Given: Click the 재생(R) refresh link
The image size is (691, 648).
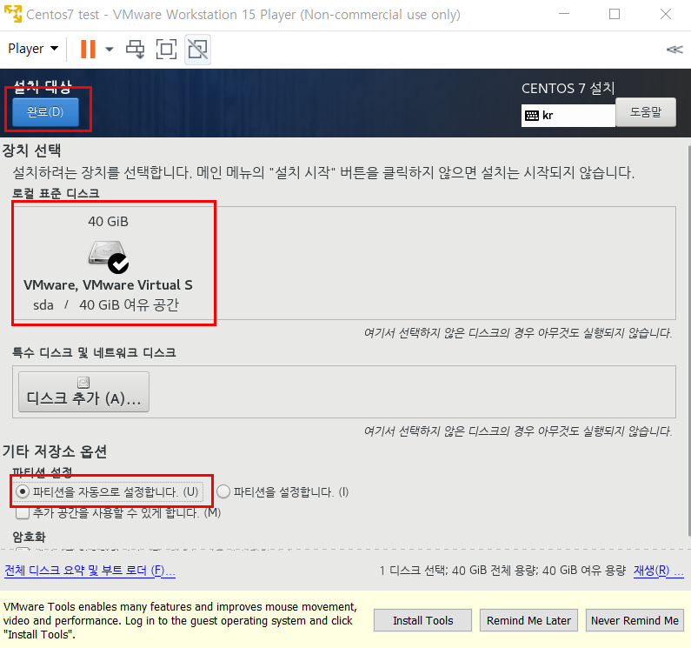Looking at the screenshot, I should (x=658, y=571).
